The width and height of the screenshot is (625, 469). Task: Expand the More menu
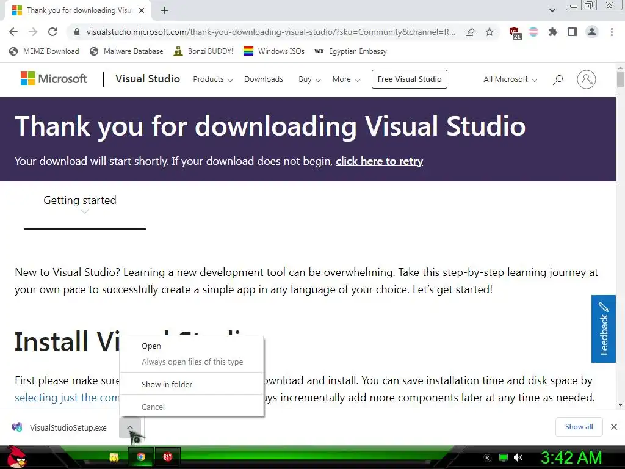click(347, 79)
